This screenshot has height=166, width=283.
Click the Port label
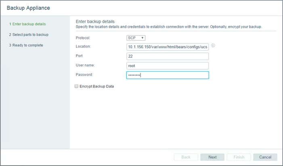coord(79,56)
